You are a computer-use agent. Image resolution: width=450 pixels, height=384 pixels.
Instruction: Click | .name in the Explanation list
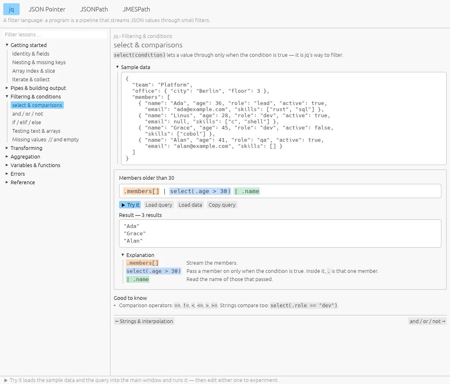138,279
